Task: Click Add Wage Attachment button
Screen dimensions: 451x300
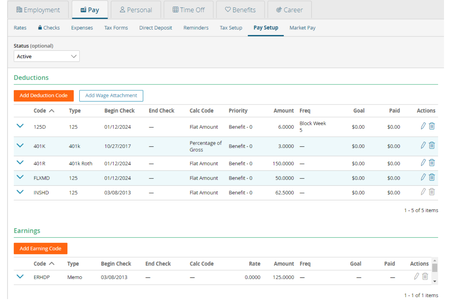Action: pos(111,95)
